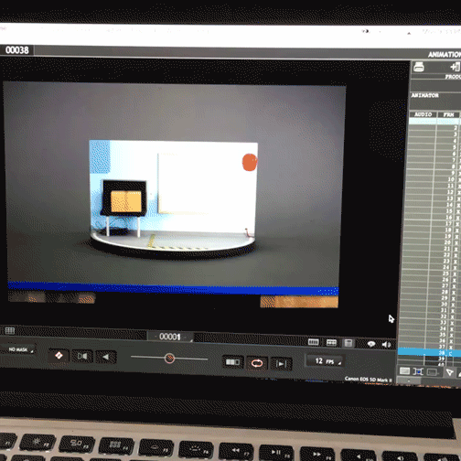Select the highlighted frame 38 row
The width and height of the screenshot is (461, 461).
point(429,352)
